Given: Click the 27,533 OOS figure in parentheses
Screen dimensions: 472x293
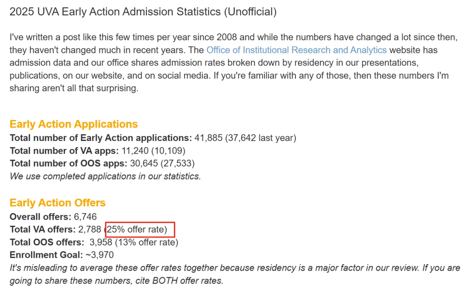Looking at the screenshot, I should (x=177, y=163).
